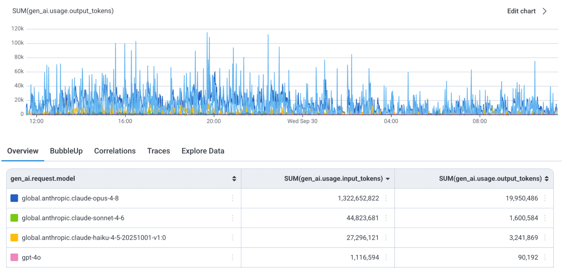564x268 pixels.
Task: Click the pink gpt-4o color swatch
Action: coord(14,257)
